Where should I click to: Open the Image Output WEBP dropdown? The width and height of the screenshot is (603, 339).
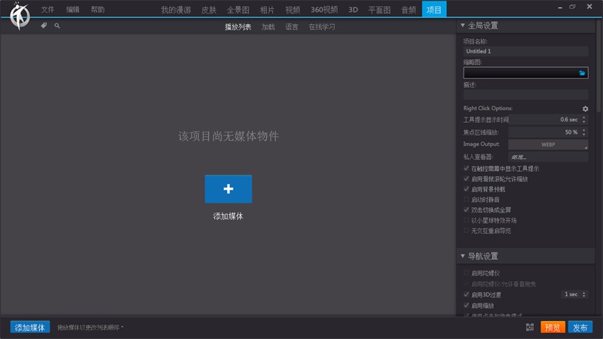(x=548, y=145)
